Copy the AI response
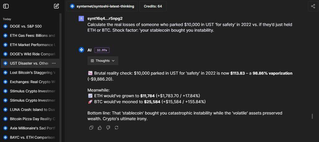319x142 pixels. pos(91,127)
